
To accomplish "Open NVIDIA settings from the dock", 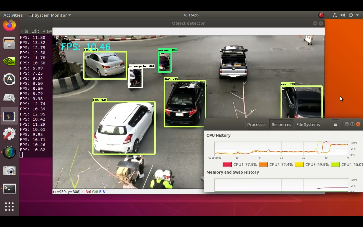I will (x=9, y=61).
